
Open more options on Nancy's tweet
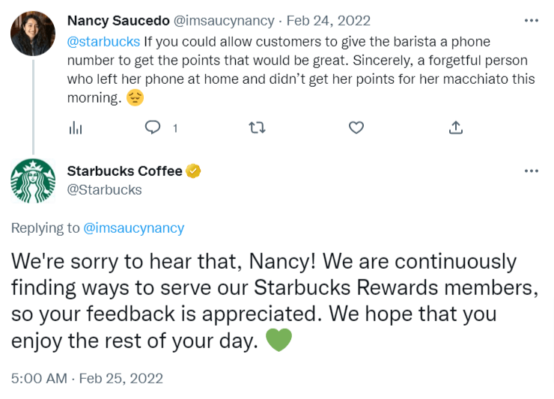coord(532,21)
